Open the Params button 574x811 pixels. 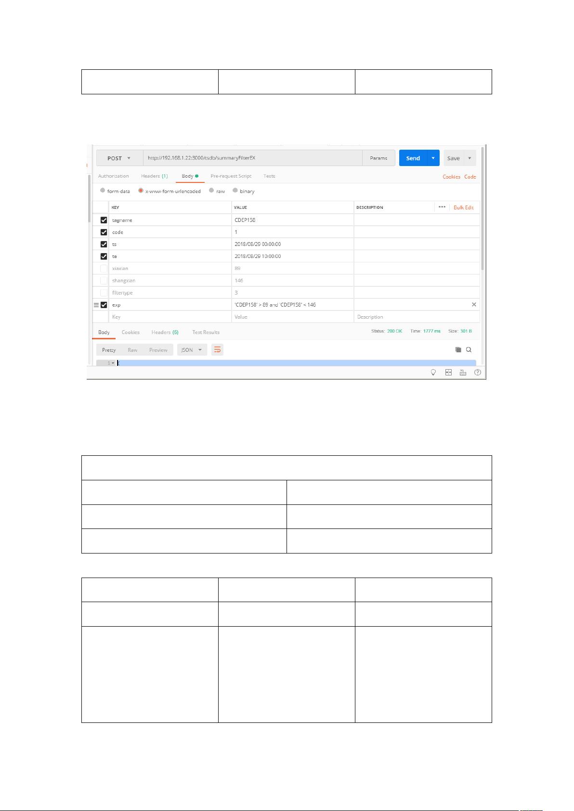(x=378, y=158)
